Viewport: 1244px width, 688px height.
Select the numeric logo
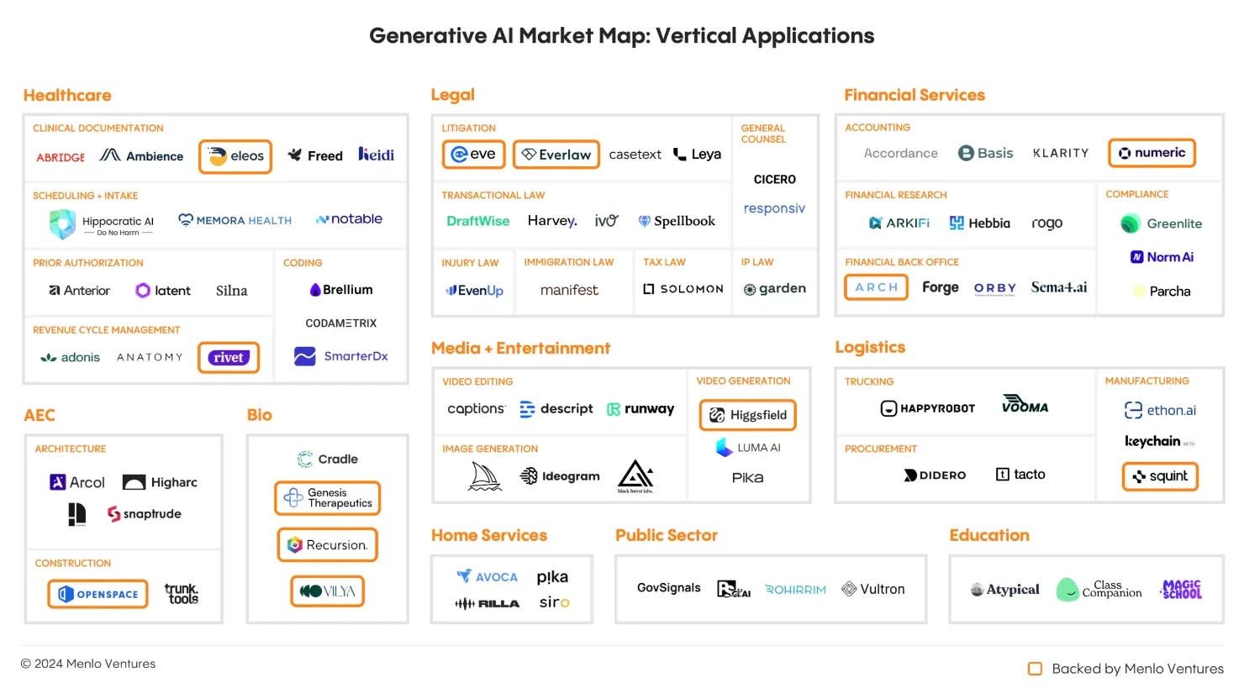pyautogui.click(x=1152, y=153)
